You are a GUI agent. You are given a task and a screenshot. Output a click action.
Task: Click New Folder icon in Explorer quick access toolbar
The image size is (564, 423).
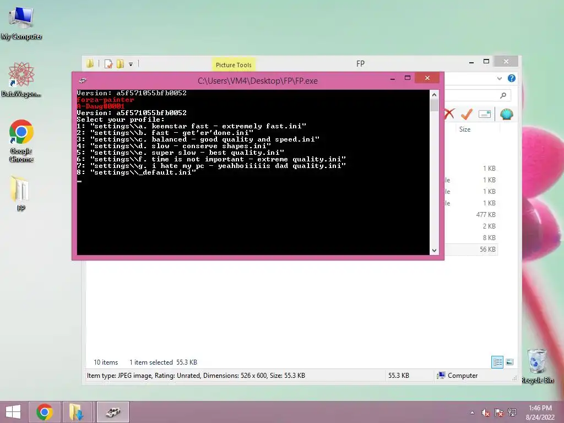tap(120, 64)
